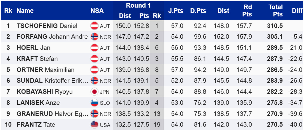Click the NSA column header
Image resolution: width=304 pixels, height=130 pixels.
[97, 11]
